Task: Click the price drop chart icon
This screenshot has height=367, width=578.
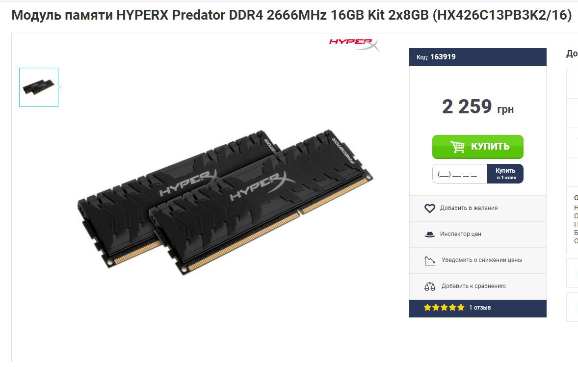Action: (x=429, y=260)
